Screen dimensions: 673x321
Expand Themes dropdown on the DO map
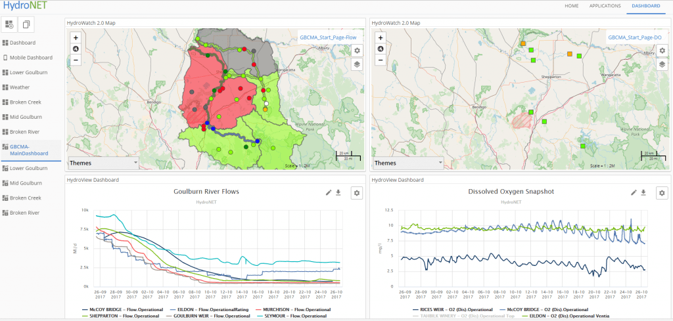(408, 163)
